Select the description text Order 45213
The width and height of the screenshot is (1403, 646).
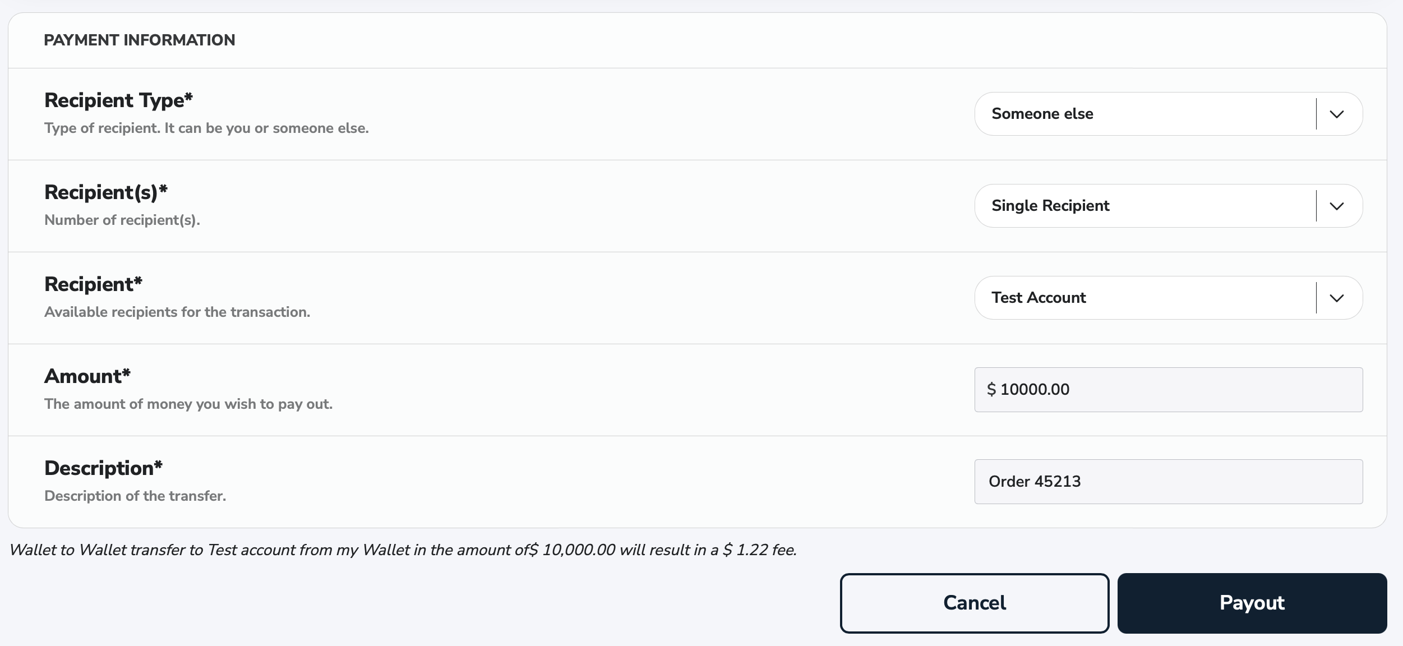tap(1034, 481)
